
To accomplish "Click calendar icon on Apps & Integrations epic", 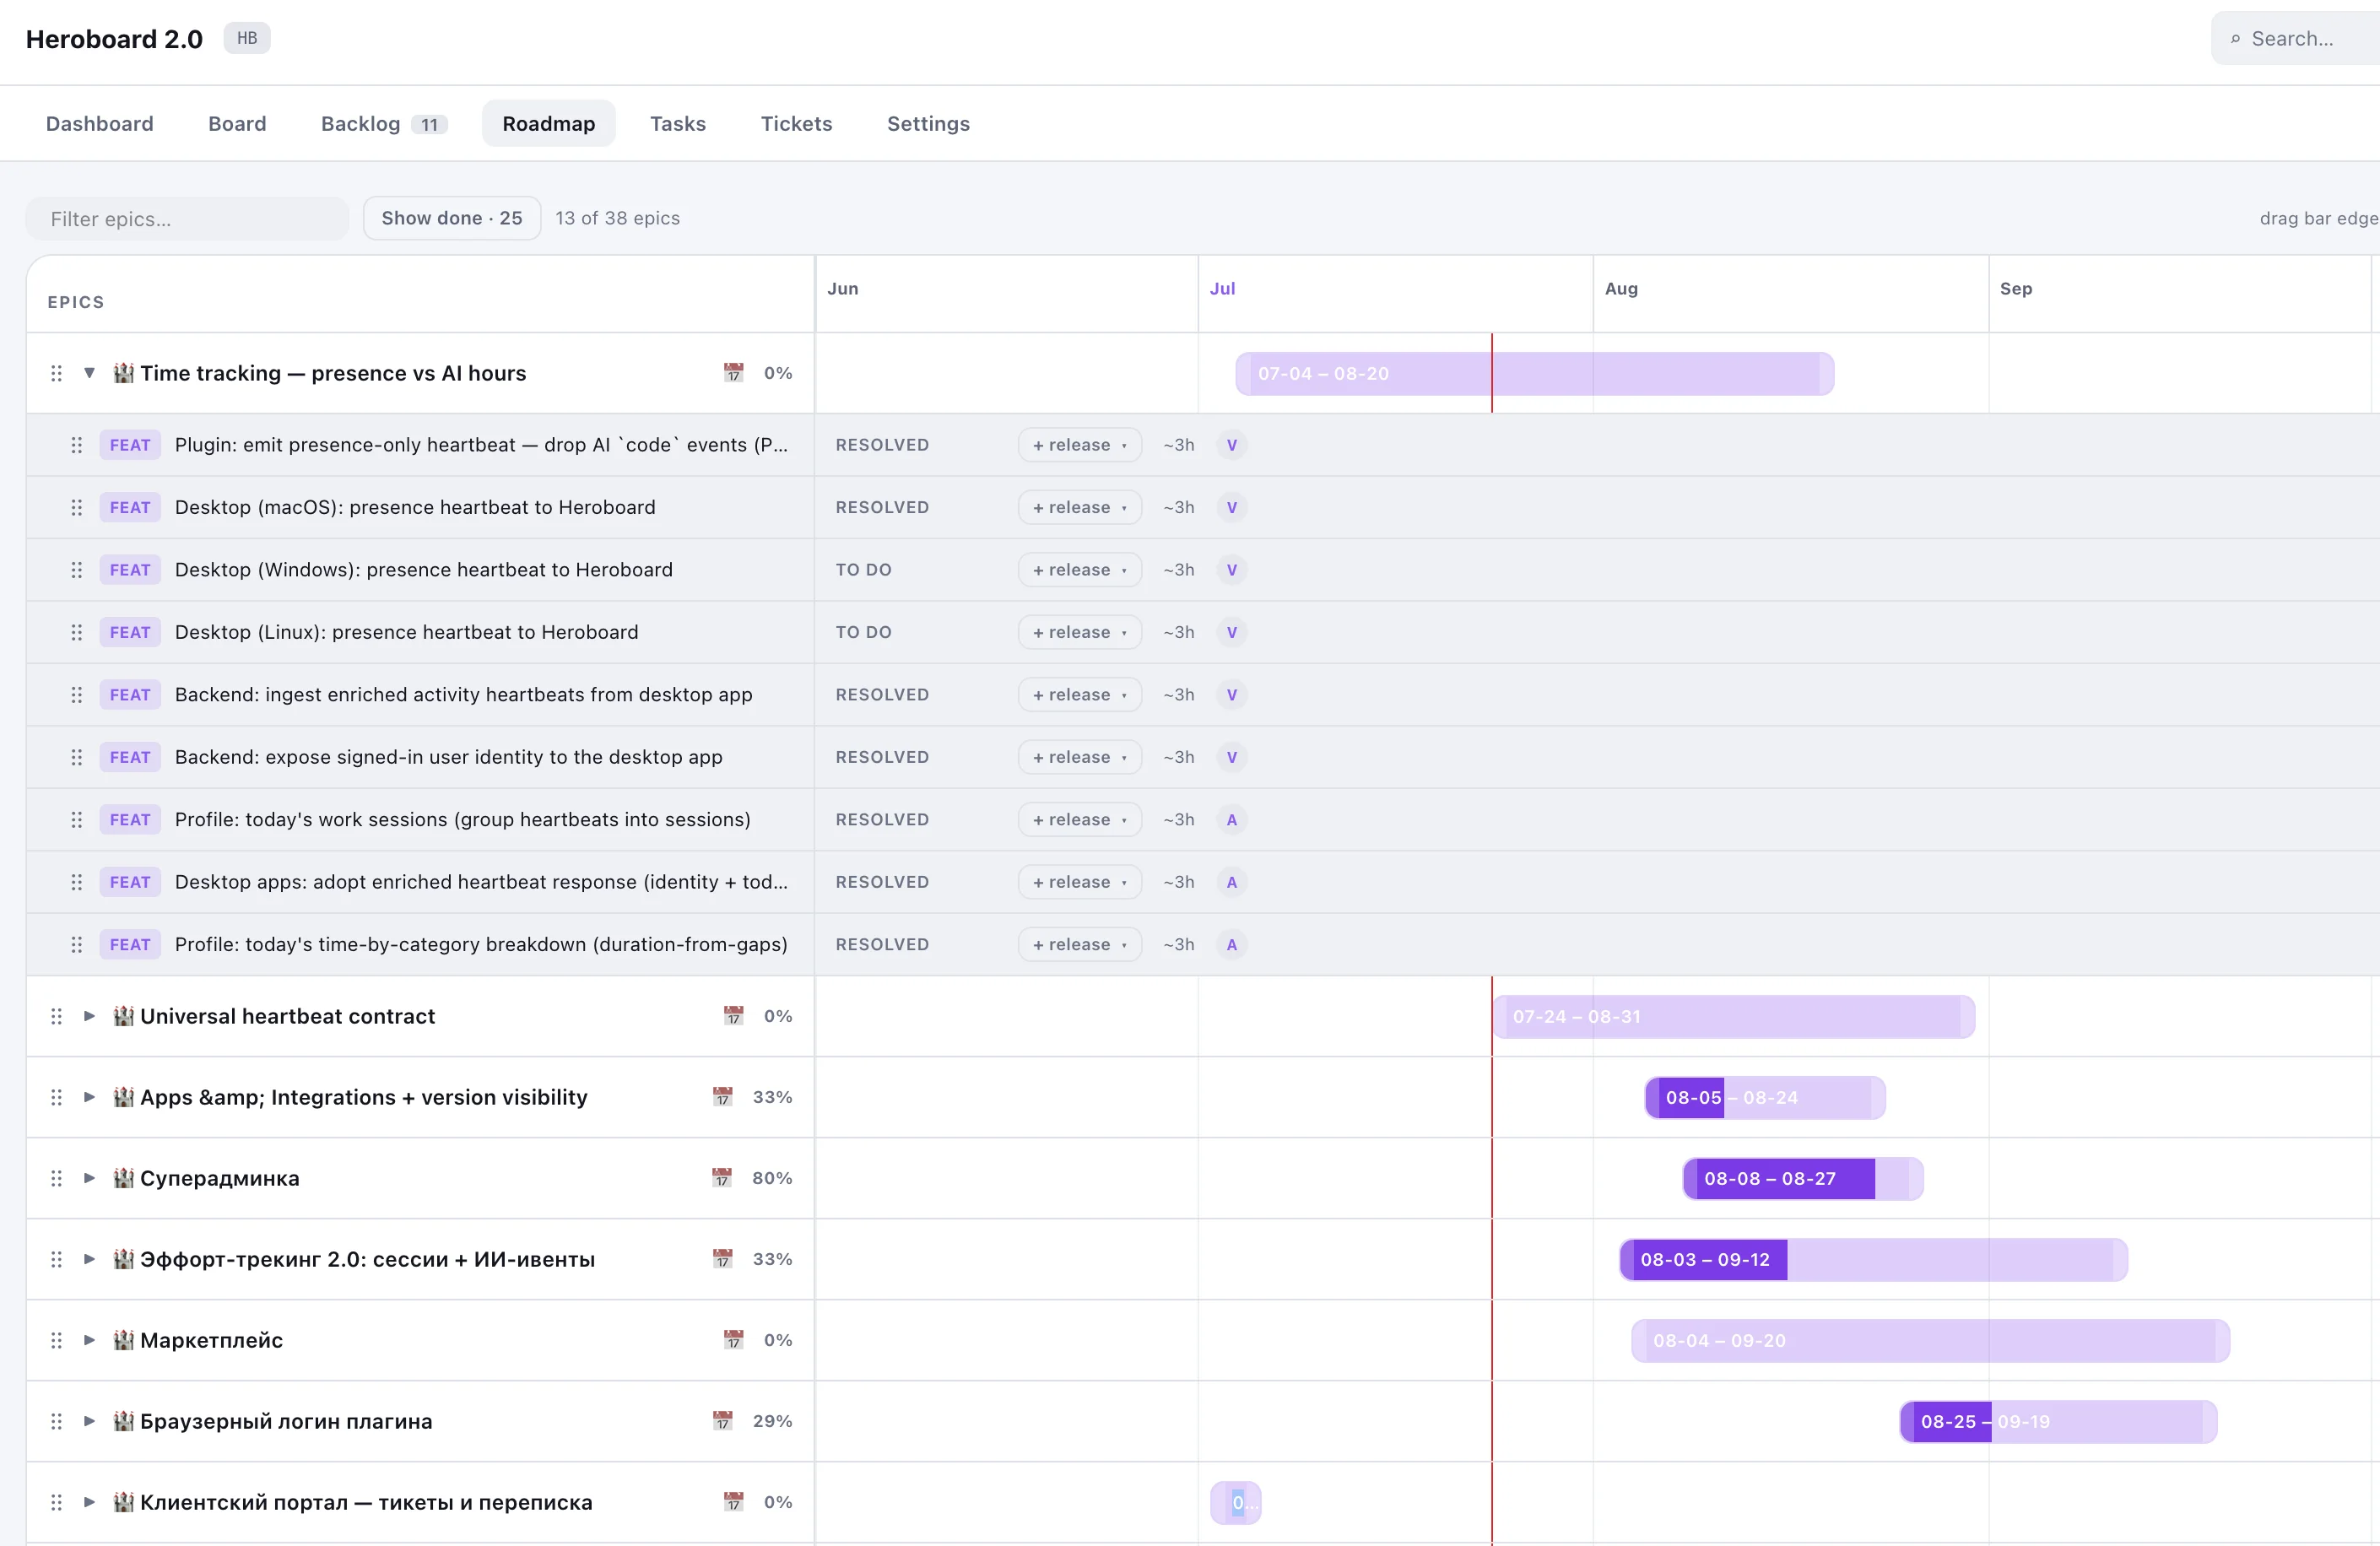I will click(722, 1097).
